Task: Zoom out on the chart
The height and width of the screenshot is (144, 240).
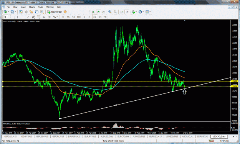Action: coord(115,12)
